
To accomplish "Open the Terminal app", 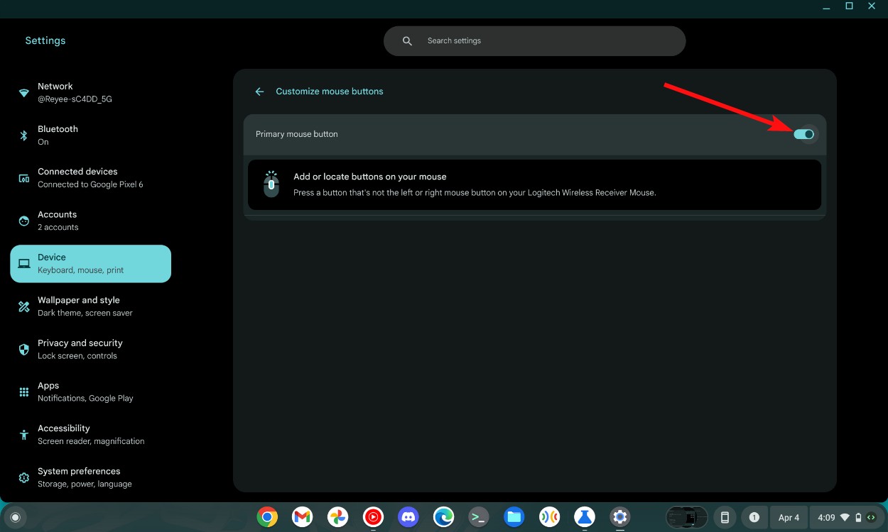I will [479, 516].
